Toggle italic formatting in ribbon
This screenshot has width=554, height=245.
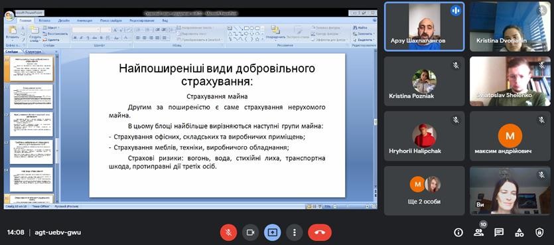(x=82, y=38)
